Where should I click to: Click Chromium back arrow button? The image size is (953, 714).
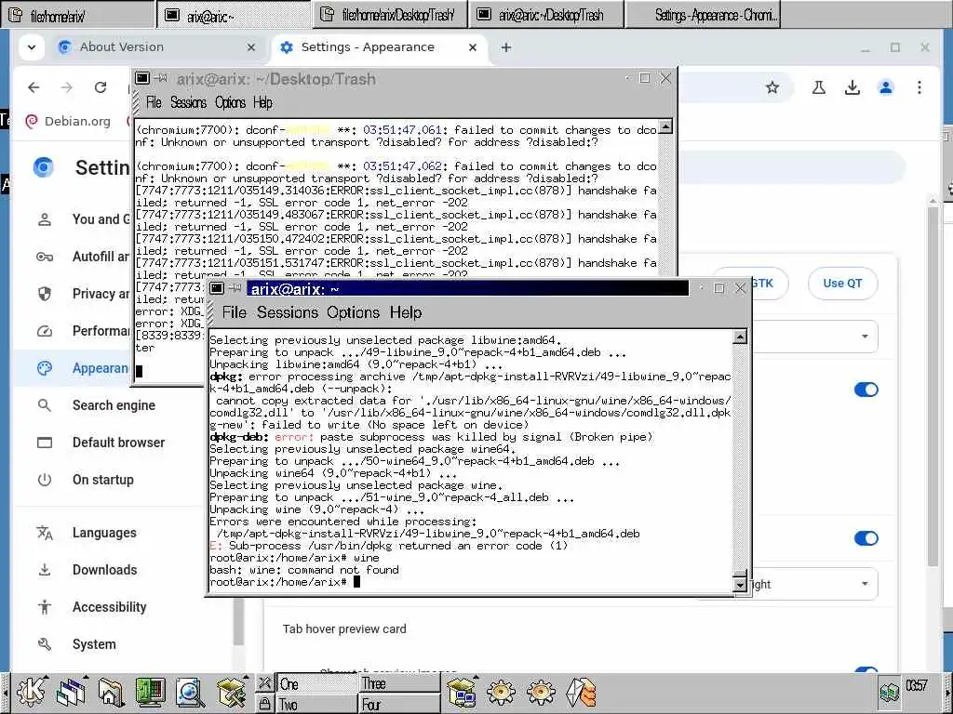pyautogui.click(x=34, y=87)
